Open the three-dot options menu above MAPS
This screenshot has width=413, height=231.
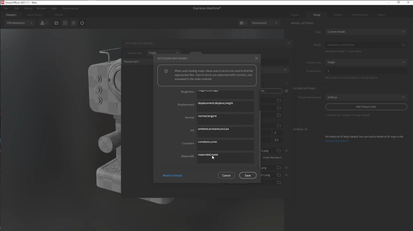pyautogui.click(x=286, y=83)
